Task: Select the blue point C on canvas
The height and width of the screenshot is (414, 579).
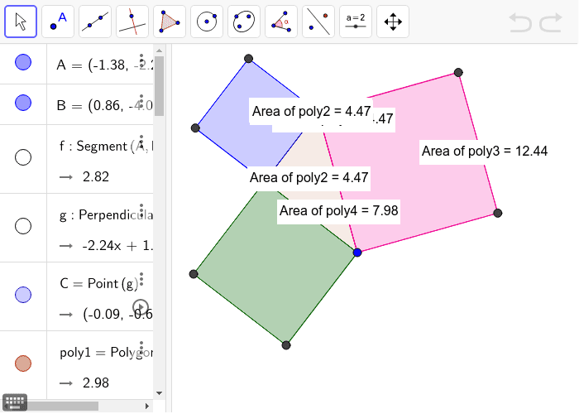Action: [357, 253]
